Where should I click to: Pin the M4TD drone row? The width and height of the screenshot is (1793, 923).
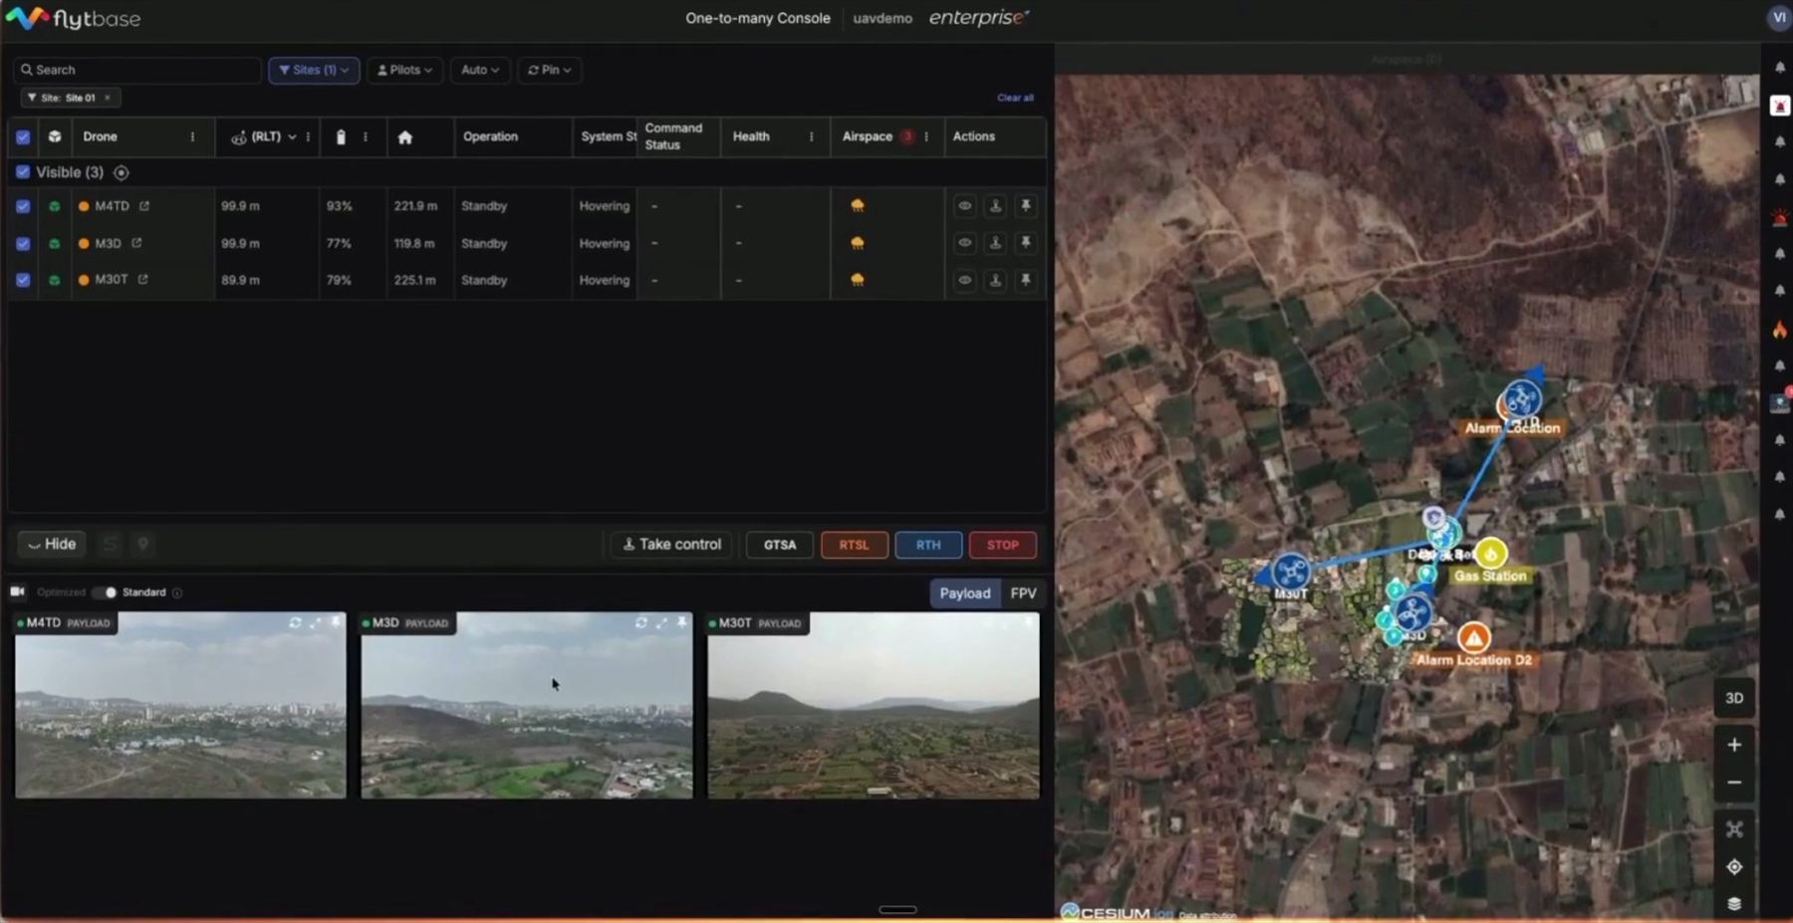(x=1025, y=206)
